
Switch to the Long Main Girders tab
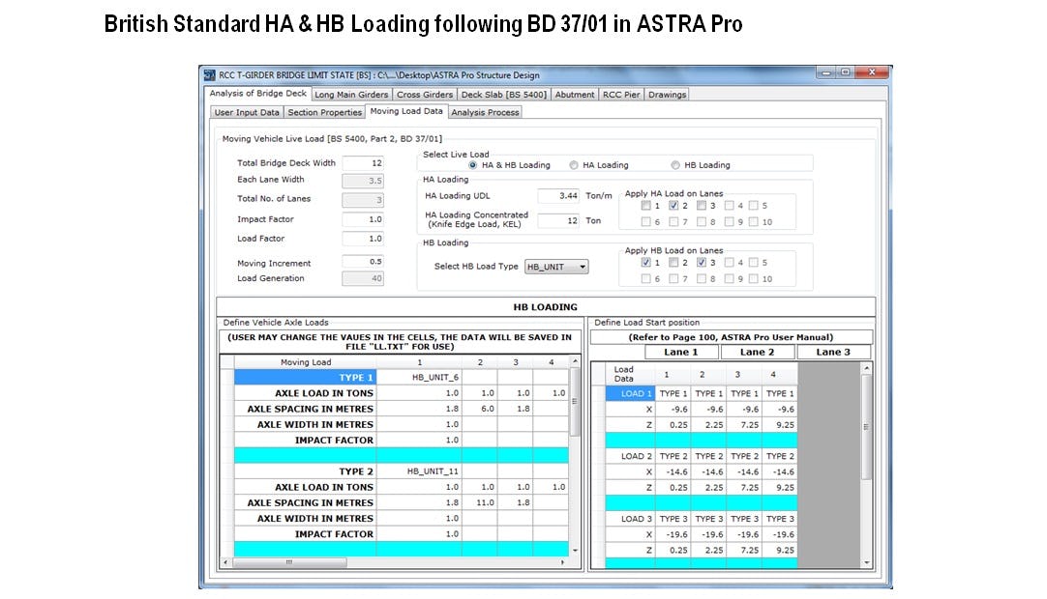pyautogui.click(x=351, y=95)
